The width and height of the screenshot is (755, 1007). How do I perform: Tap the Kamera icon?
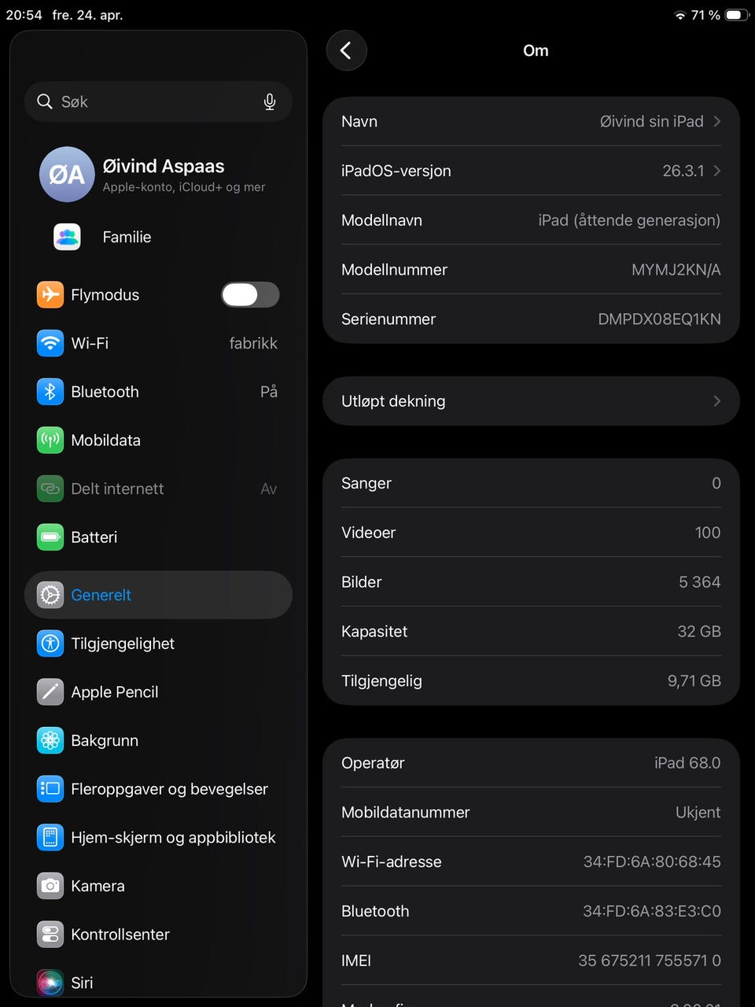50,886
